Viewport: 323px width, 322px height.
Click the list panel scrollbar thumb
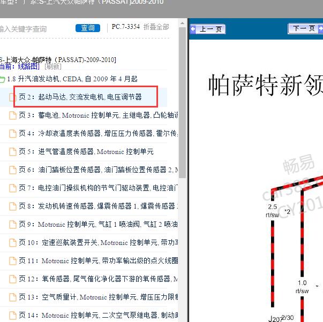click(182, 103)
